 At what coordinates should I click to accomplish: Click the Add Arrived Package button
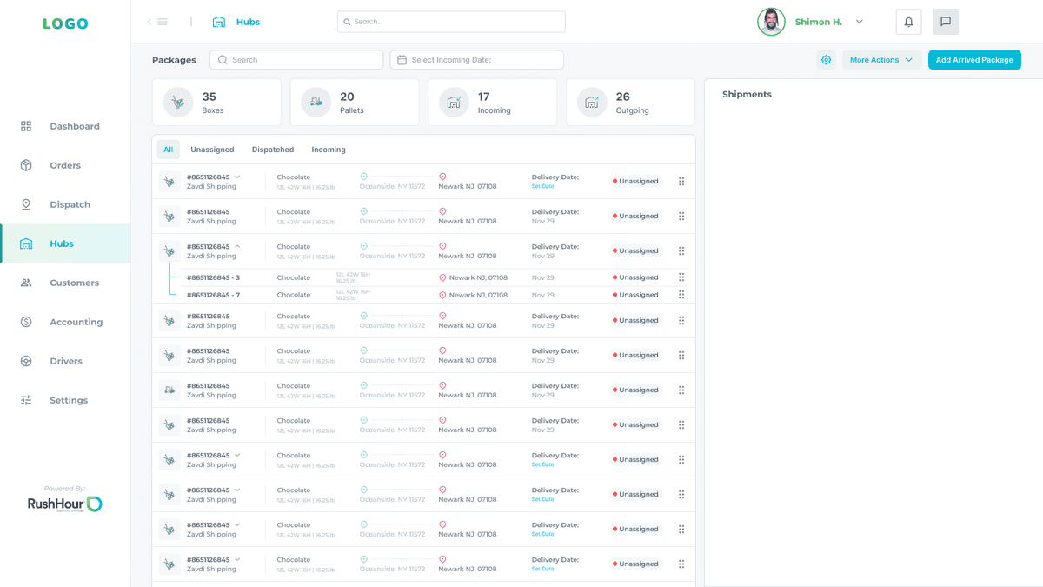pyautogui.click(x=974, y=60)
